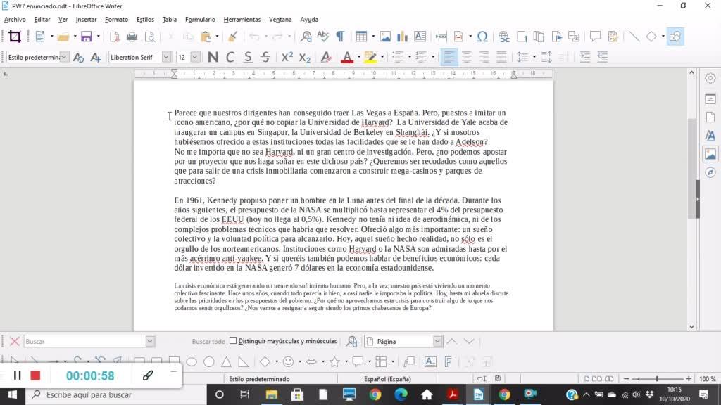Toggle strikethrough formatting
This screenshot has height=405, width=721.
point(265,57)
